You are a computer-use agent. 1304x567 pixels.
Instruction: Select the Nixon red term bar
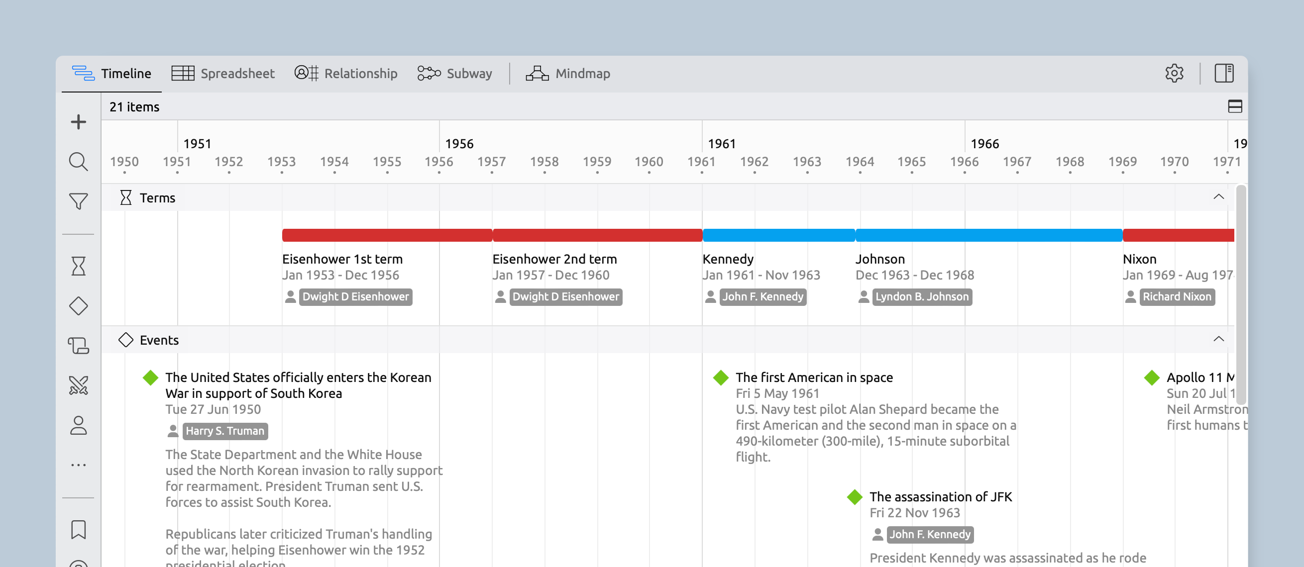[x=1179, y=235]
